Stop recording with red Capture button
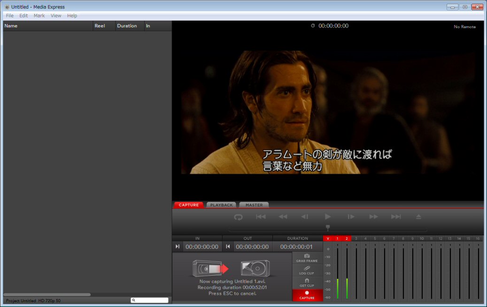487x307 pixels. pyautogui.click(x=307, y=295)
